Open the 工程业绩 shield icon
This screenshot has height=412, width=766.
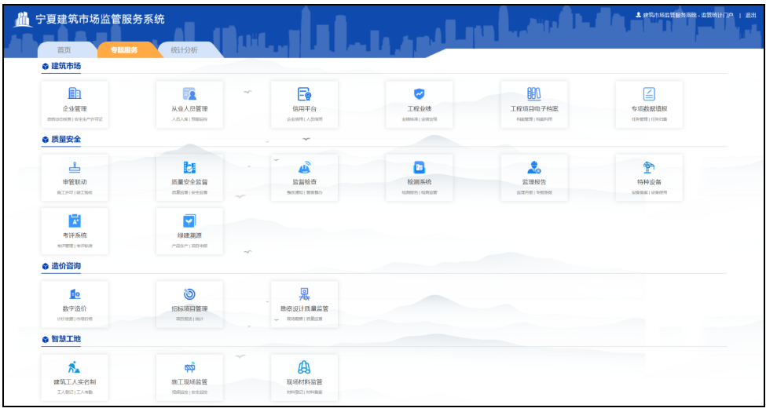tap(420, 94)
